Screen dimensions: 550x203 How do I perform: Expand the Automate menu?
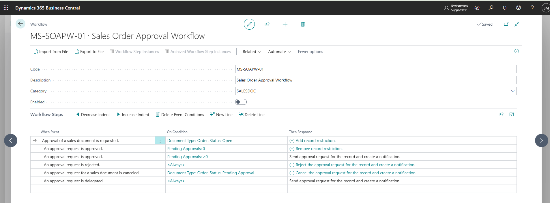click(280, 52)
